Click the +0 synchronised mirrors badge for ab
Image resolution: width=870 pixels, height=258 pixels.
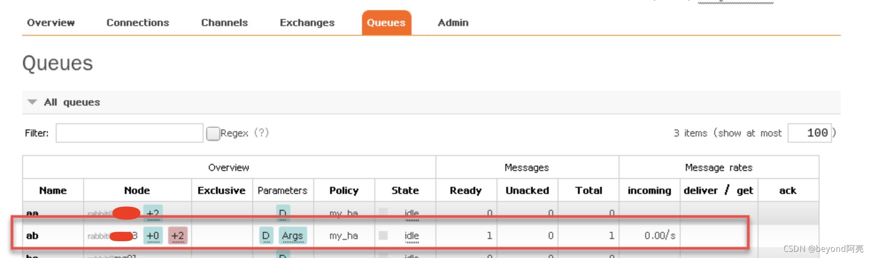click(153, 235)
